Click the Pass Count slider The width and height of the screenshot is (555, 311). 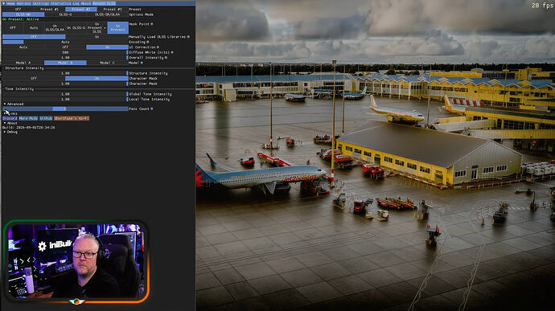click(65, 108)
